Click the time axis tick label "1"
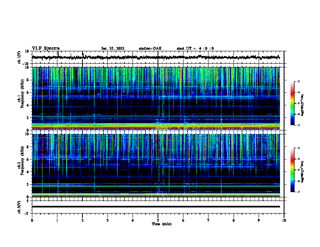 pos(57,220)
